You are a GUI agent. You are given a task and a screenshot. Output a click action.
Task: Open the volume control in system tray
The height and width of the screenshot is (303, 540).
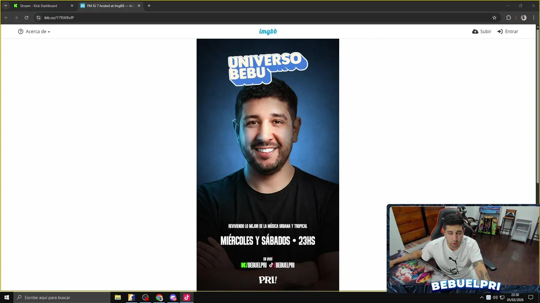(x=495, y=298)
